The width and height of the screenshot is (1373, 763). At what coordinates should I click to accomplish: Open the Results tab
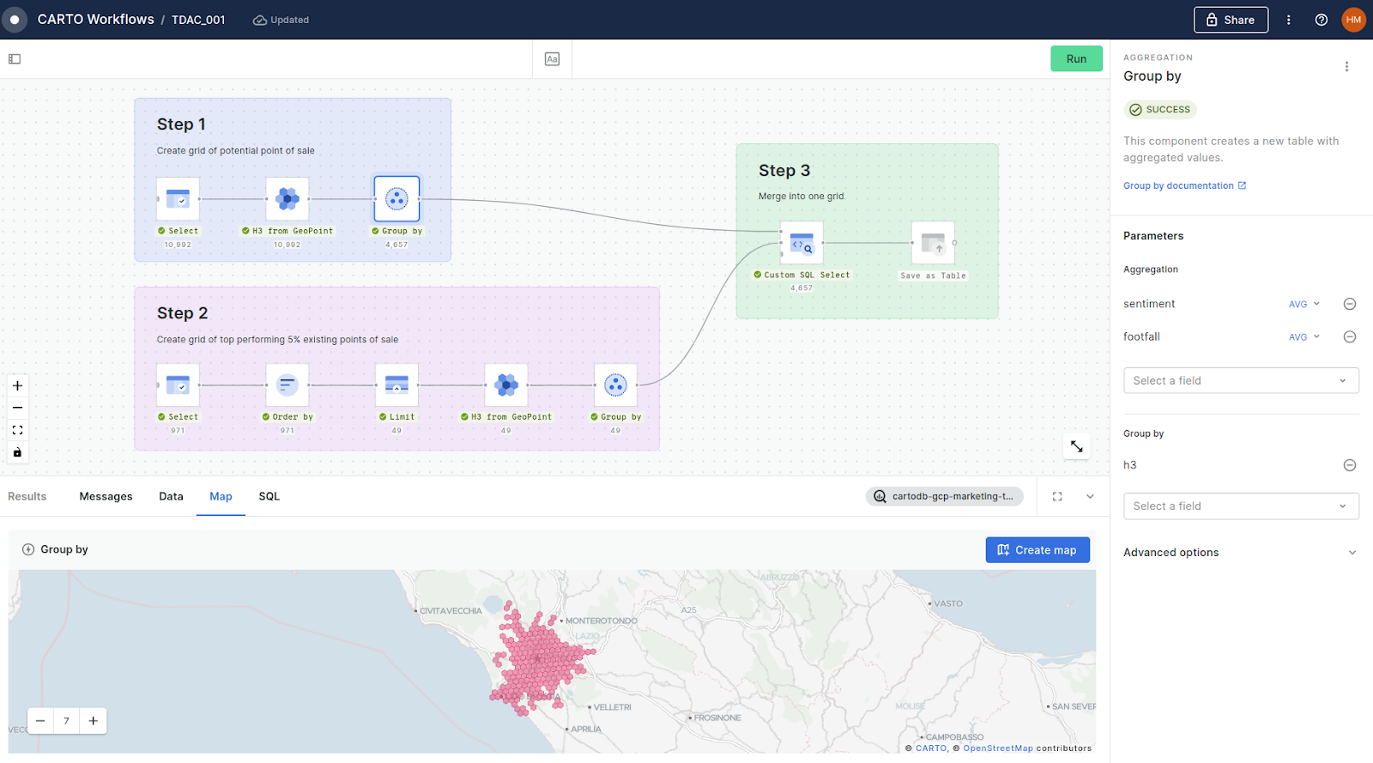(x=27, y=496)
